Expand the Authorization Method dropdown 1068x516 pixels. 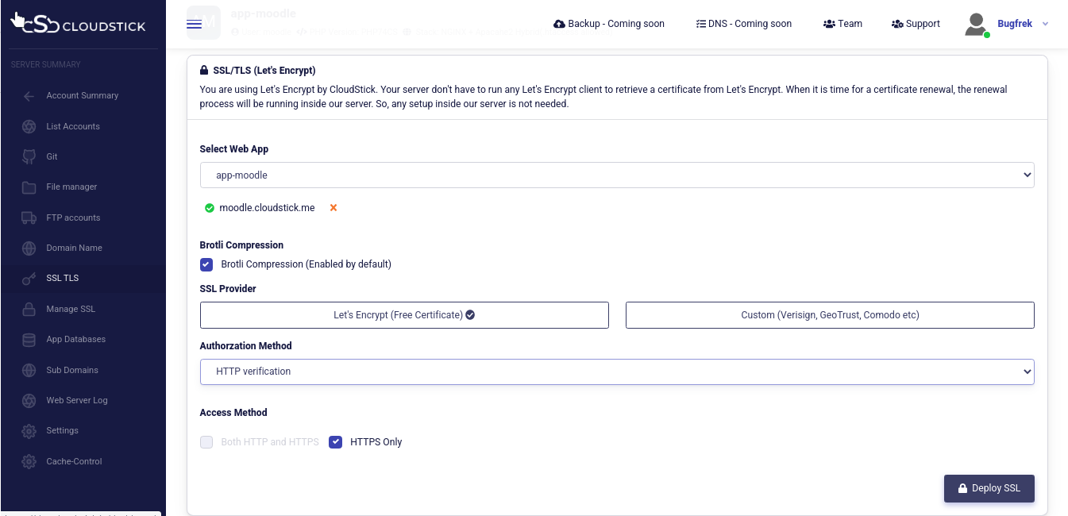[x=616, y=372]
